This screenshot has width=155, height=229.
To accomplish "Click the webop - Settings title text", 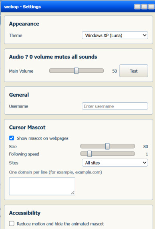I will [x=22, y=7].
